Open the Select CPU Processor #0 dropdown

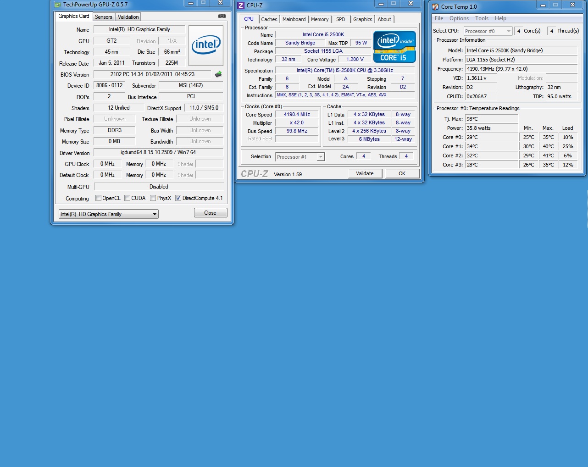point(488,31)
